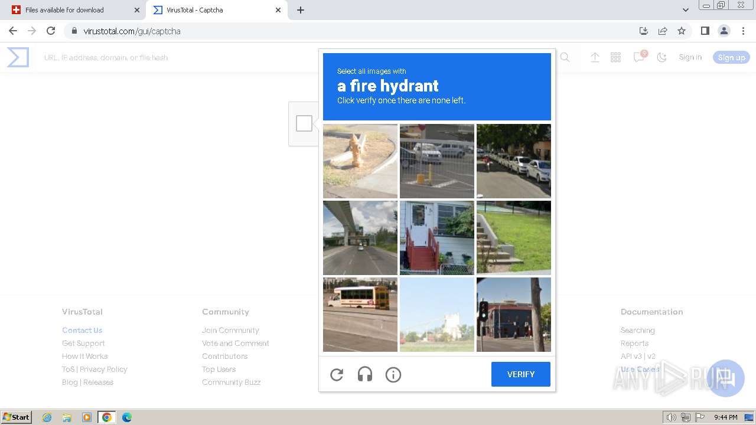The image size is (756, 425).
Task: Click the browser Forward arrow
Action: [x=32, y=31]
